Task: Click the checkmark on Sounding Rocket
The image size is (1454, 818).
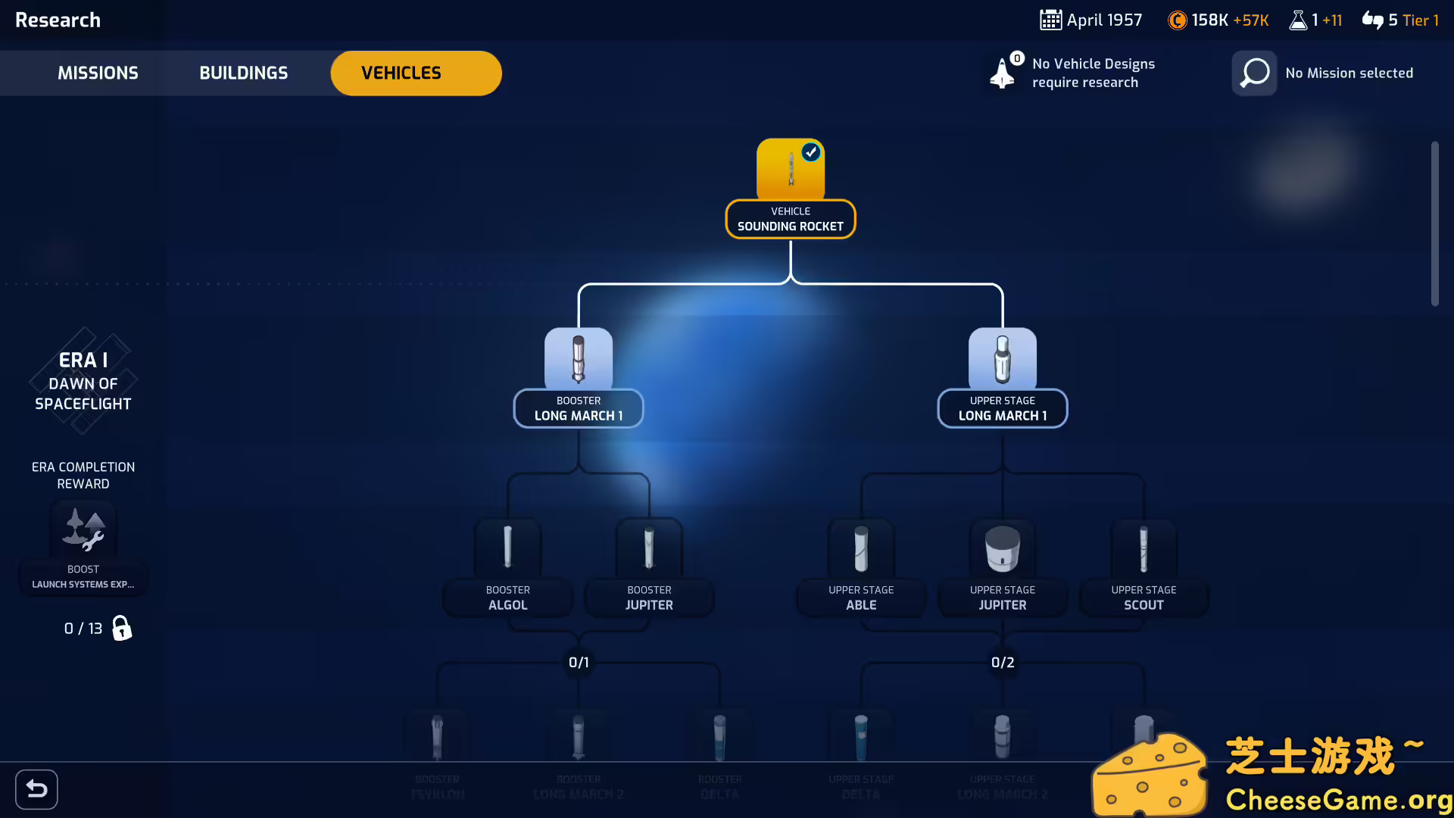Action: (x=811, y=152)
